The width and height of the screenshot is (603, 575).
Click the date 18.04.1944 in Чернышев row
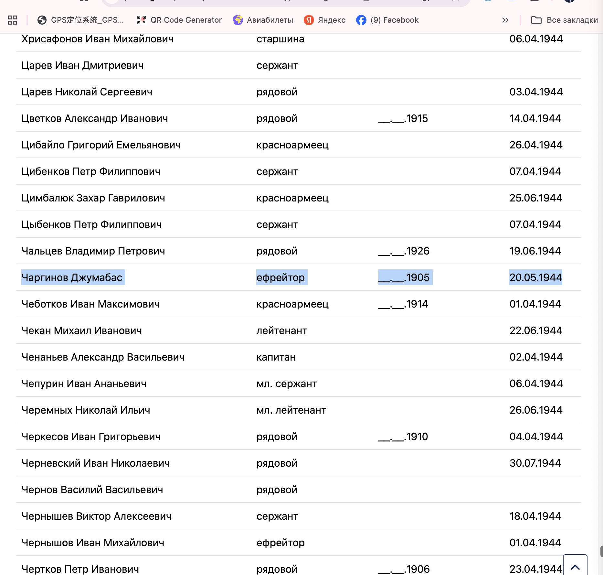click(x=535, y=516)
